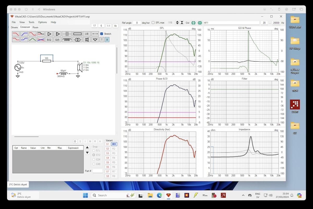Image resolution: width=313 pixels, height=209 pixels.
Task: Add the red low-pass filter block in the top row
Action: coord(16,34)
